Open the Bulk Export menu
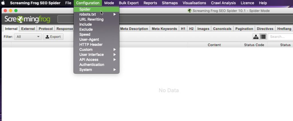 coord(129,3)
